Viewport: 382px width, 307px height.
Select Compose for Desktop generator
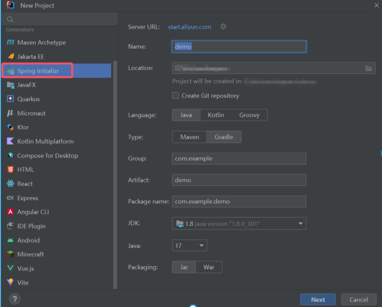click(x=56, y=155)
